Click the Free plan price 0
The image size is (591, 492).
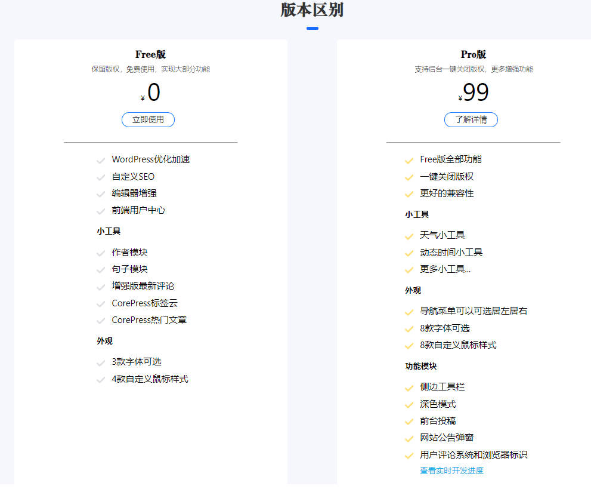tap(154, 92)
